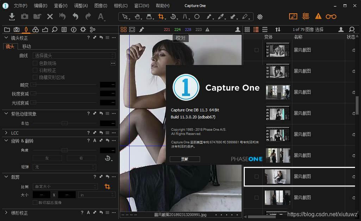Enable the 隐藏变形区域 checkbox

[x=35, y=77]
